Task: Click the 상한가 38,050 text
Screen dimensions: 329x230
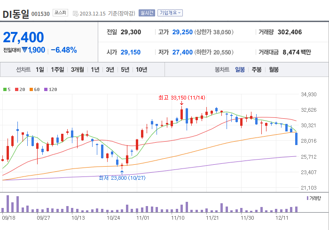Action: (x=214, y=32)
